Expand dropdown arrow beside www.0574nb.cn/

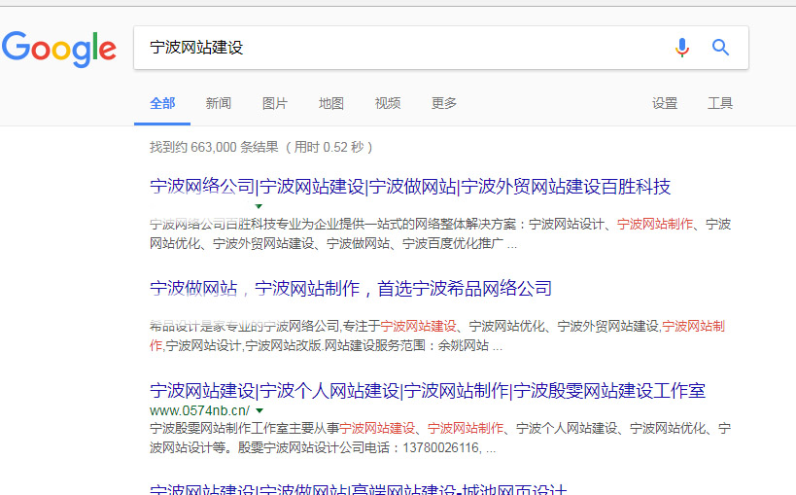260,410
